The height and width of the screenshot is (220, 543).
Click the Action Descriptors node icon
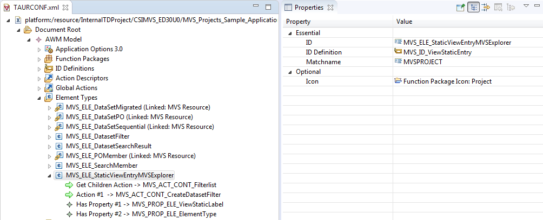pos(49,78)
